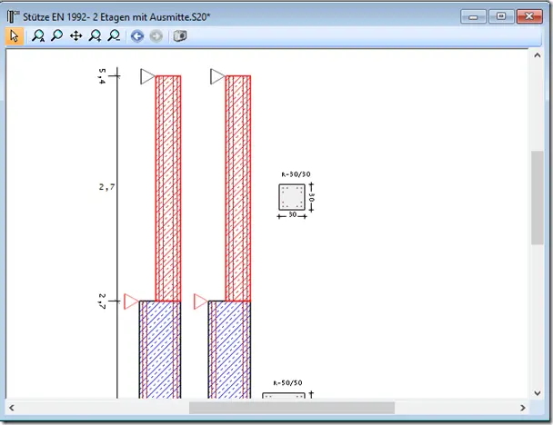553x425 pixels.
Task: Select the left blue lower column
Action: (160, 350)
